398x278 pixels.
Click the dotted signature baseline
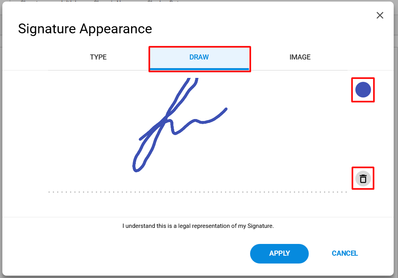[x=198, y=192]
